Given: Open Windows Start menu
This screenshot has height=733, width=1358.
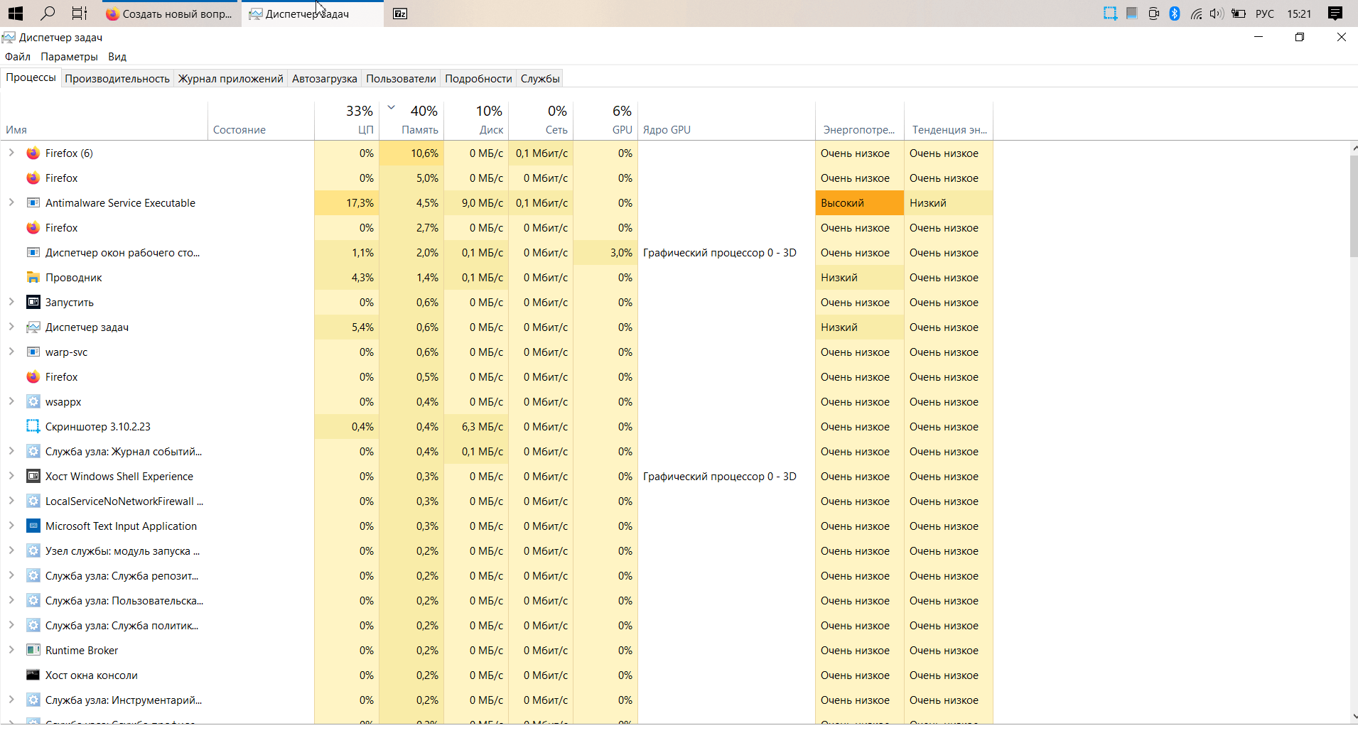Looking at the screenshot, I should click(16, 13).
